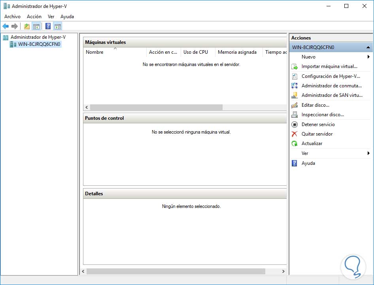Click the blue Help toolbar icon
Screen dimensions: 374x285
pyautogui.click(x=48, y=26)
